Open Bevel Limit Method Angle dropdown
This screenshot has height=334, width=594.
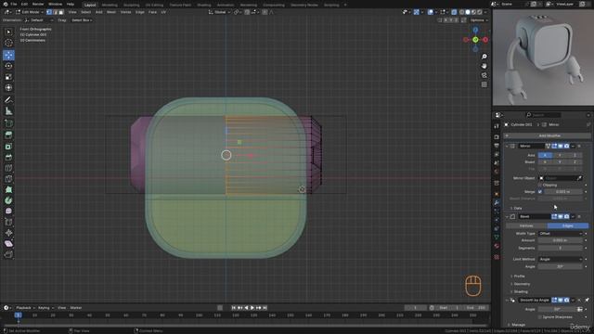pyautogui.click(x=561, y=260)
